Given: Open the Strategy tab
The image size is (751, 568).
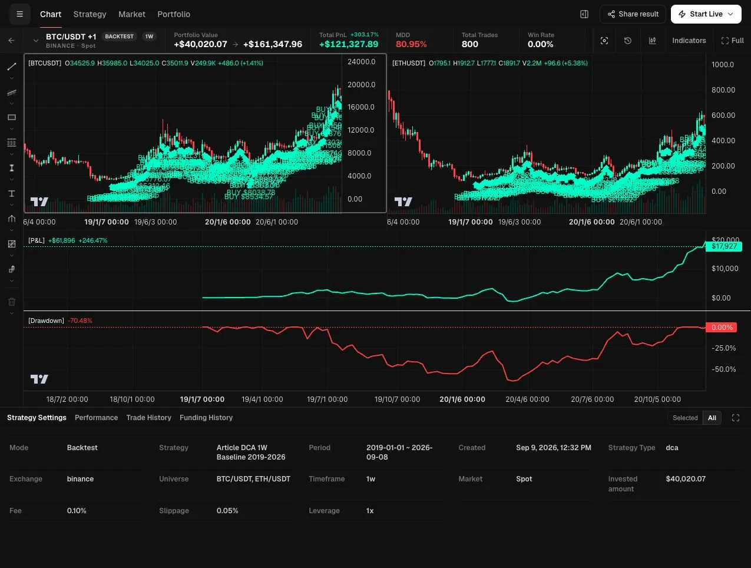Looking at the screenshot, I should (90, 14).
